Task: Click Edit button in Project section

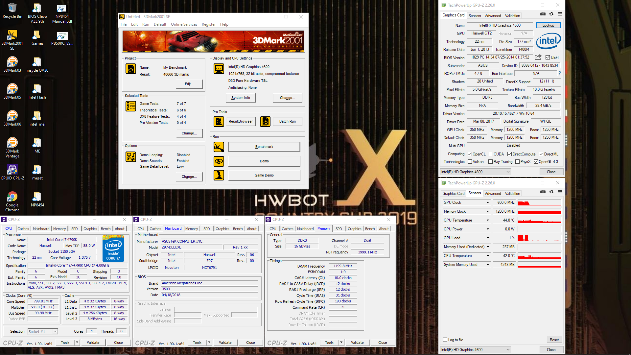Action: click(x=189, y=84)
